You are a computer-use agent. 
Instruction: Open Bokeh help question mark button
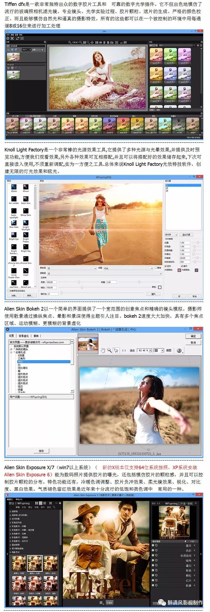tap(179, 350)
